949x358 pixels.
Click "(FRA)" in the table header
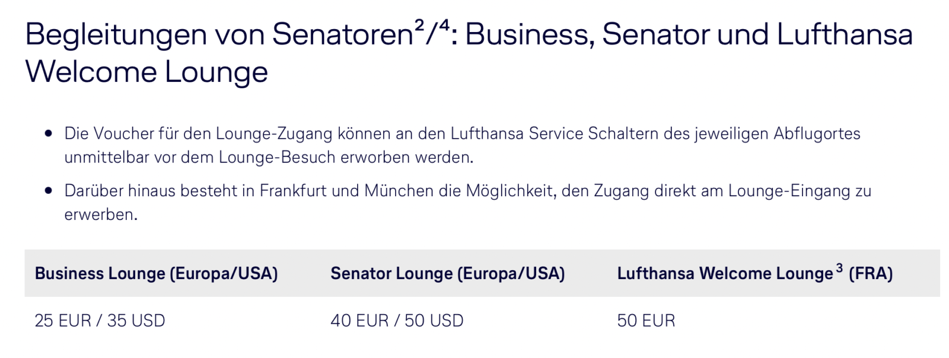click(870, 274)
